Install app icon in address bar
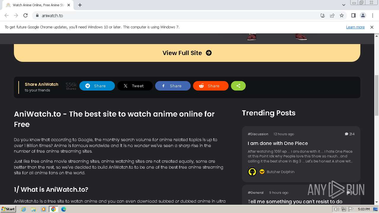379x213 pixels. pyautogui.click(x=323, y=15)
